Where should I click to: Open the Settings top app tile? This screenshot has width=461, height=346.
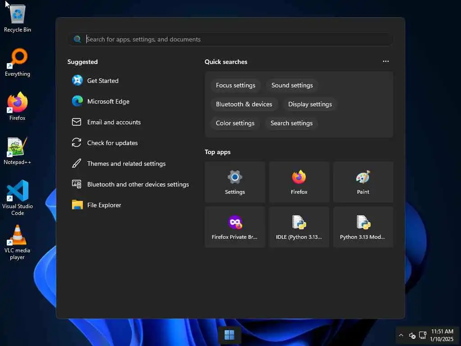[x=235, y=182]
